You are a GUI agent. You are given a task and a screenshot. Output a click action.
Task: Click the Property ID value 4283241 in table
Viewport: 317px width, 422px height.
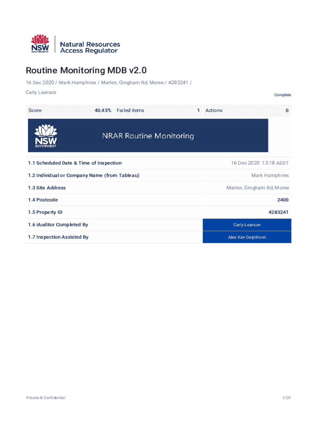[x=278, y=212]
